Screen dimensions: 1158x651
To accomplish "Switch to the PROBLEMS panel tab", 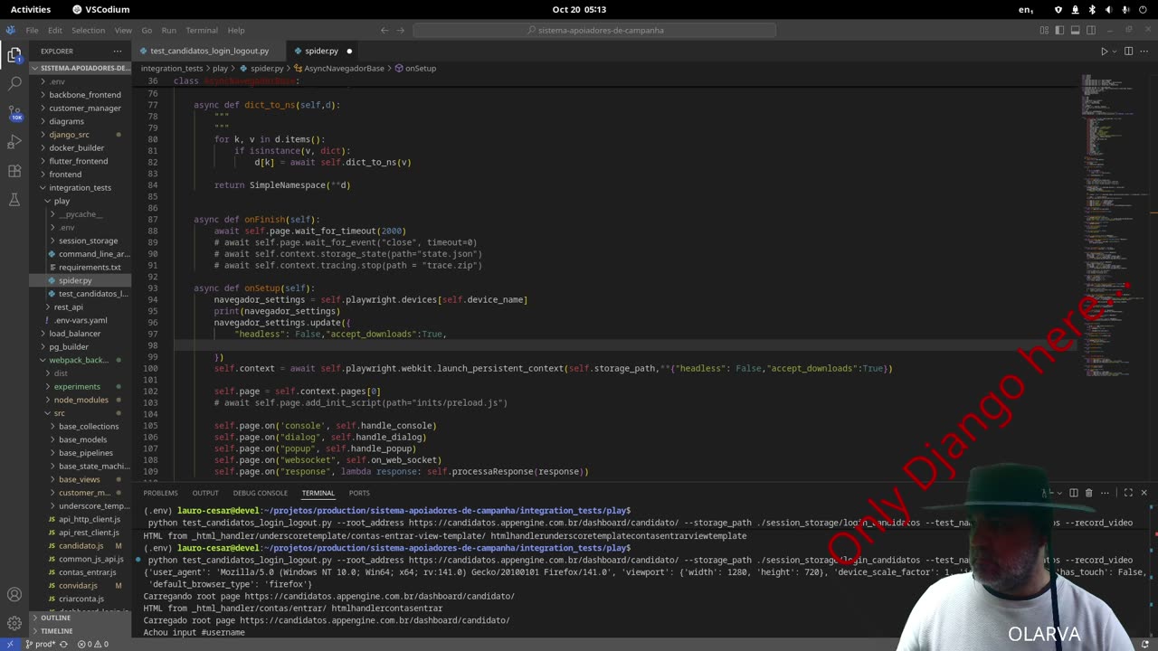I will (x=160, y=493).
